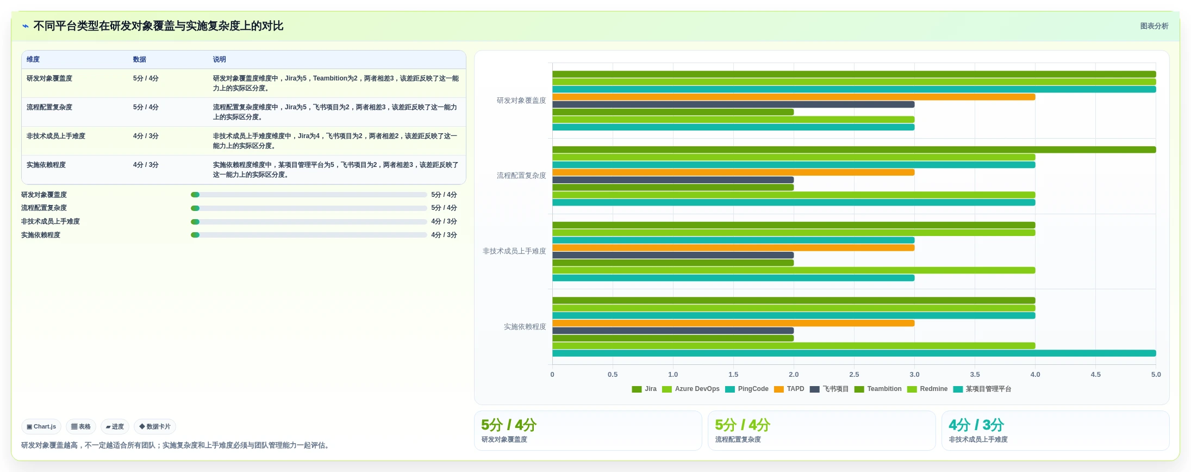Toggle the Jira legend item in the chart
This screenshot has height=472, width=1191.
coord(644,389)
